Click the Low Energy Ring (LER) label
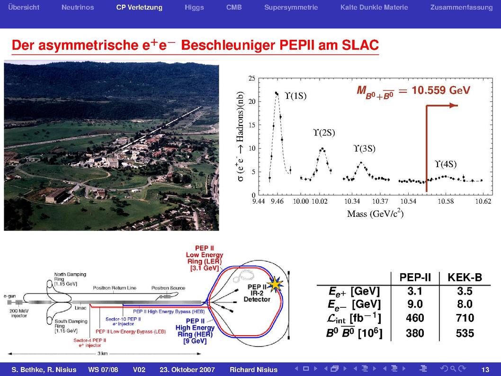 point(205,258)
